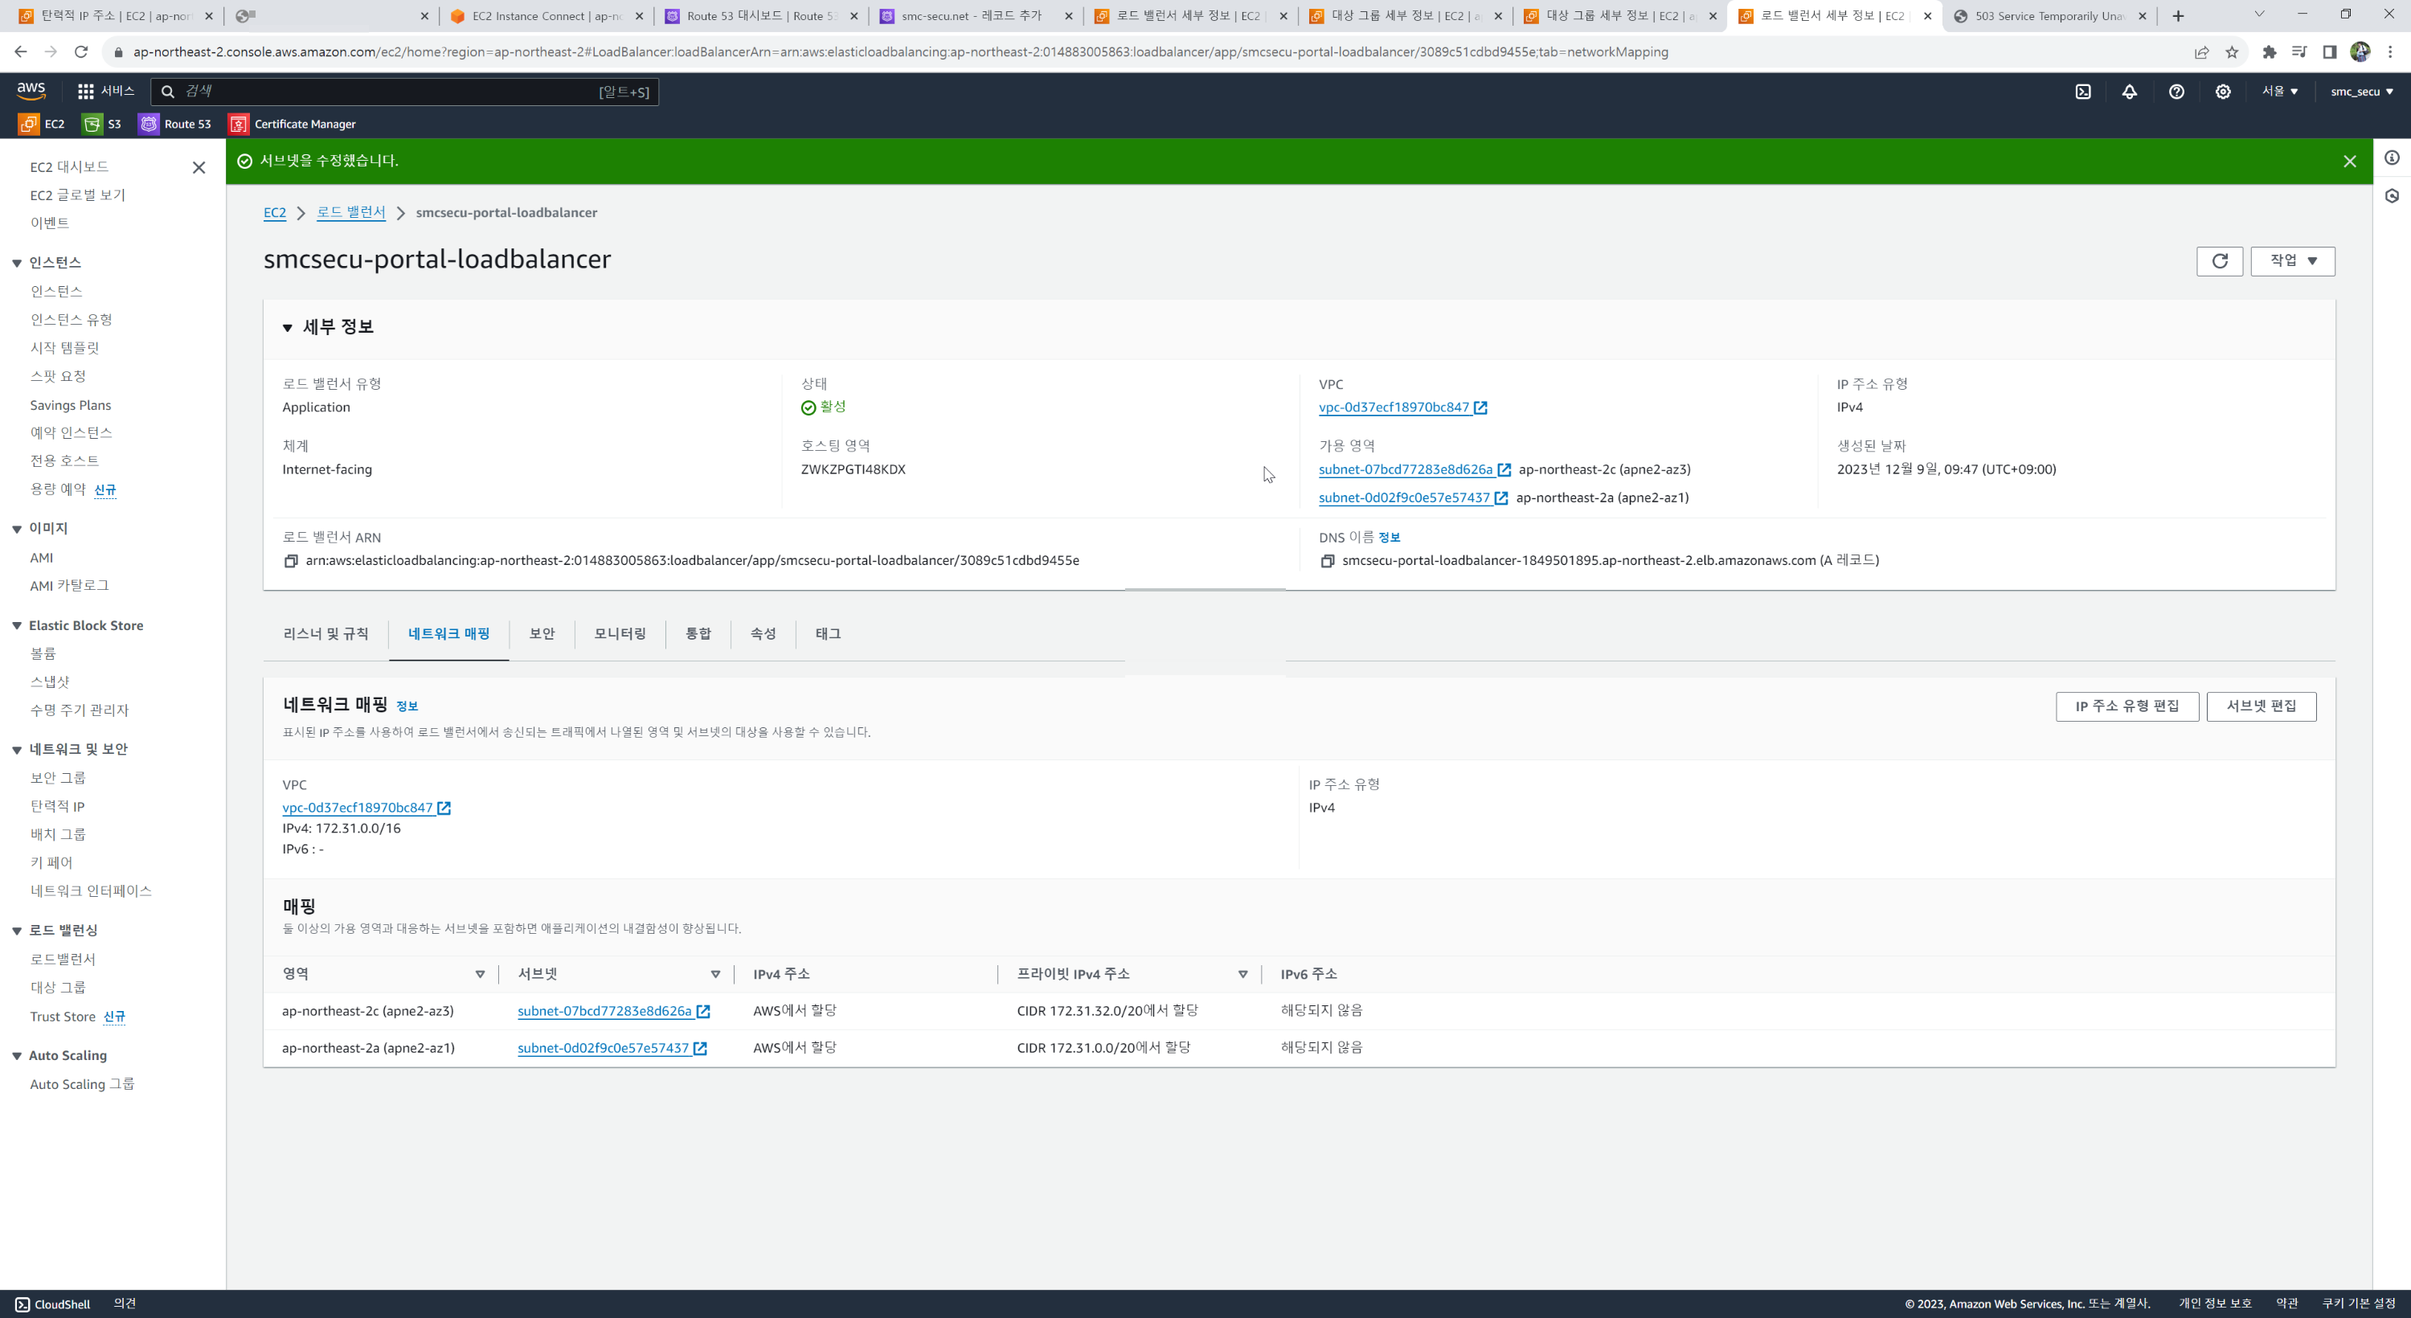Viewport: 2411px width, 1318px height.
Task: Open the settings gear icon
Action: click(x=2223, y=92)
